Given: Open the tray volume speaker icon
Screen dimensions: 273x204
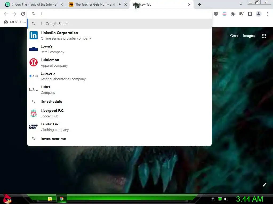Looking at the screenshot, I should tap(226, 199).
